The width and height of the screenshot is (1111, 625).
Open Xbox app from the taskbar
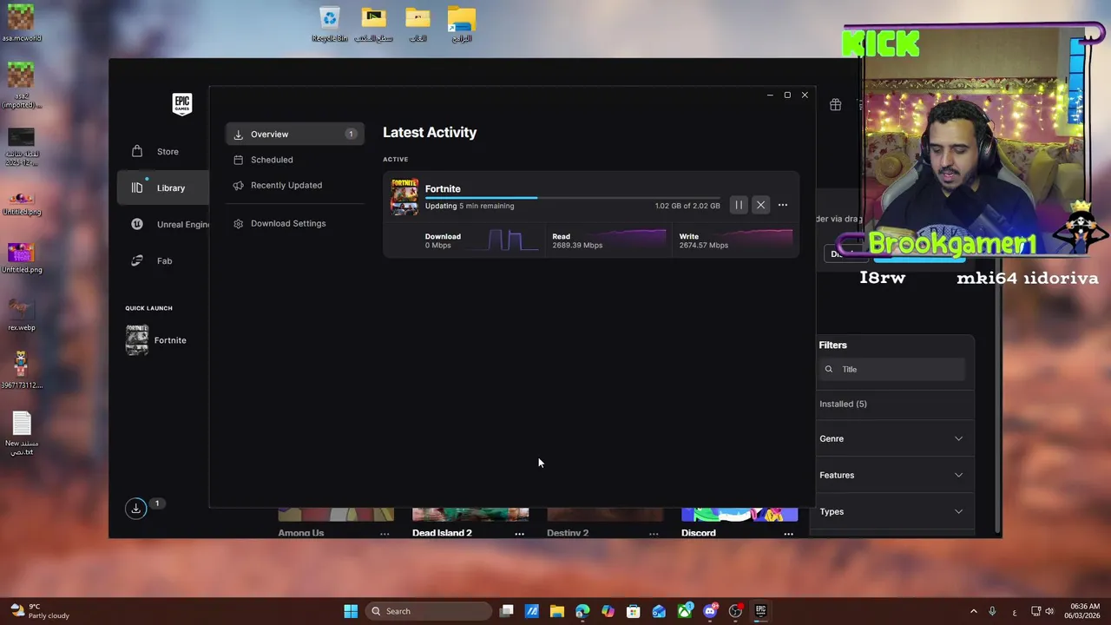685,611
